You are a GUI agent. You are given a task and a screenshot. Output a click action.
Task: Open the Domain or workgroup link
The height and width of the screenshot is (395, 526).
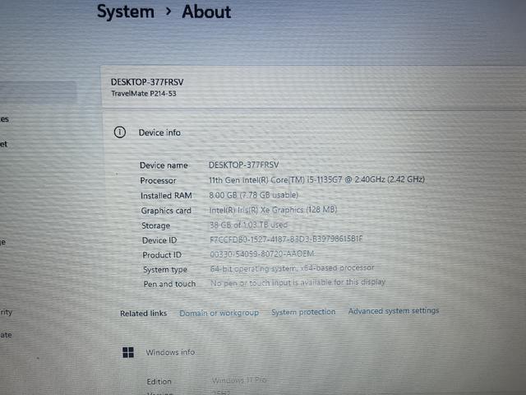tap(219, 313)
